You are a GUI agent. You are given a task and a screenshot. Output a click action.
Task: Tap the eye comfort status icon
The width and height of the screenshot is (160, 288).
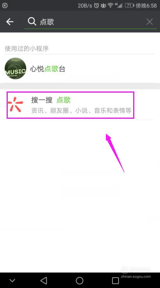104,6
